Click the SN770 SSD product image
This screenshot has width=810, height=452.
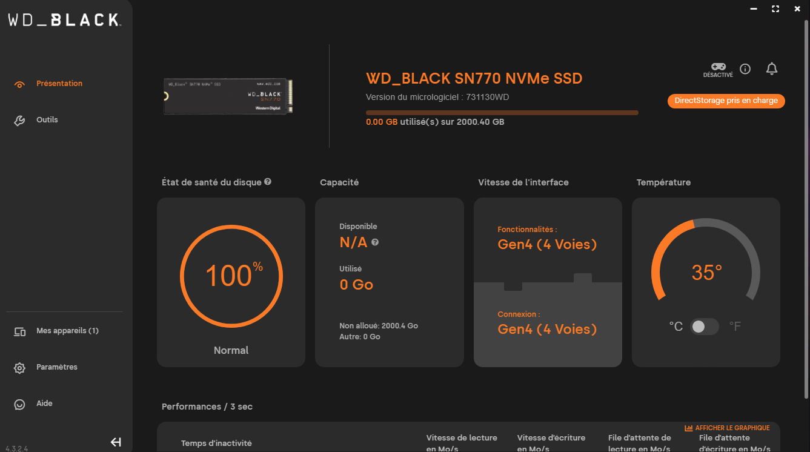pyautogui.click(x=229, y=96)
